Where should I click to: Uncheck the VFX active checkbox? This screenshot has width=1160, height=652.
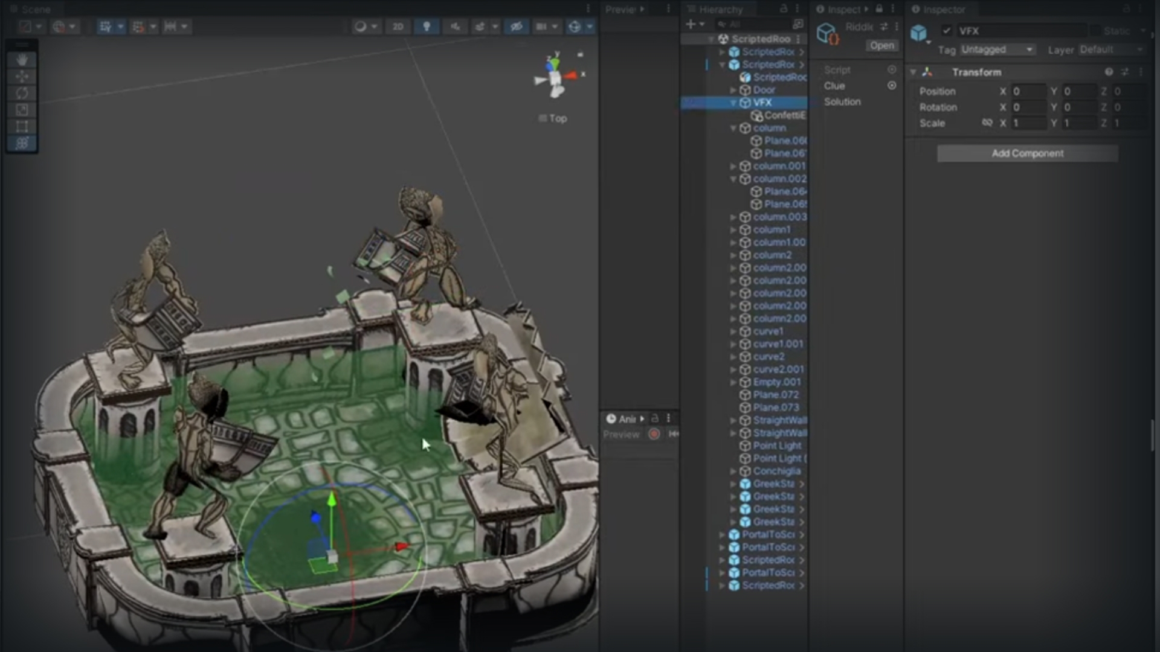(947, 31)
